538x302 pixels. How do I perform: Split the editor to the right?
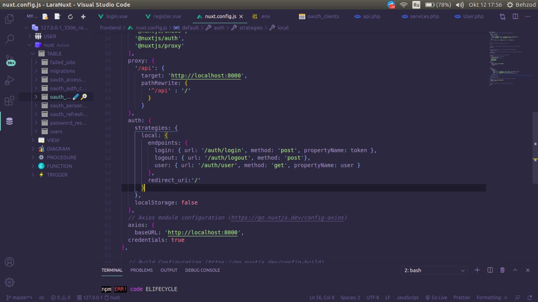pyautogui.click(x=515, y=16)
